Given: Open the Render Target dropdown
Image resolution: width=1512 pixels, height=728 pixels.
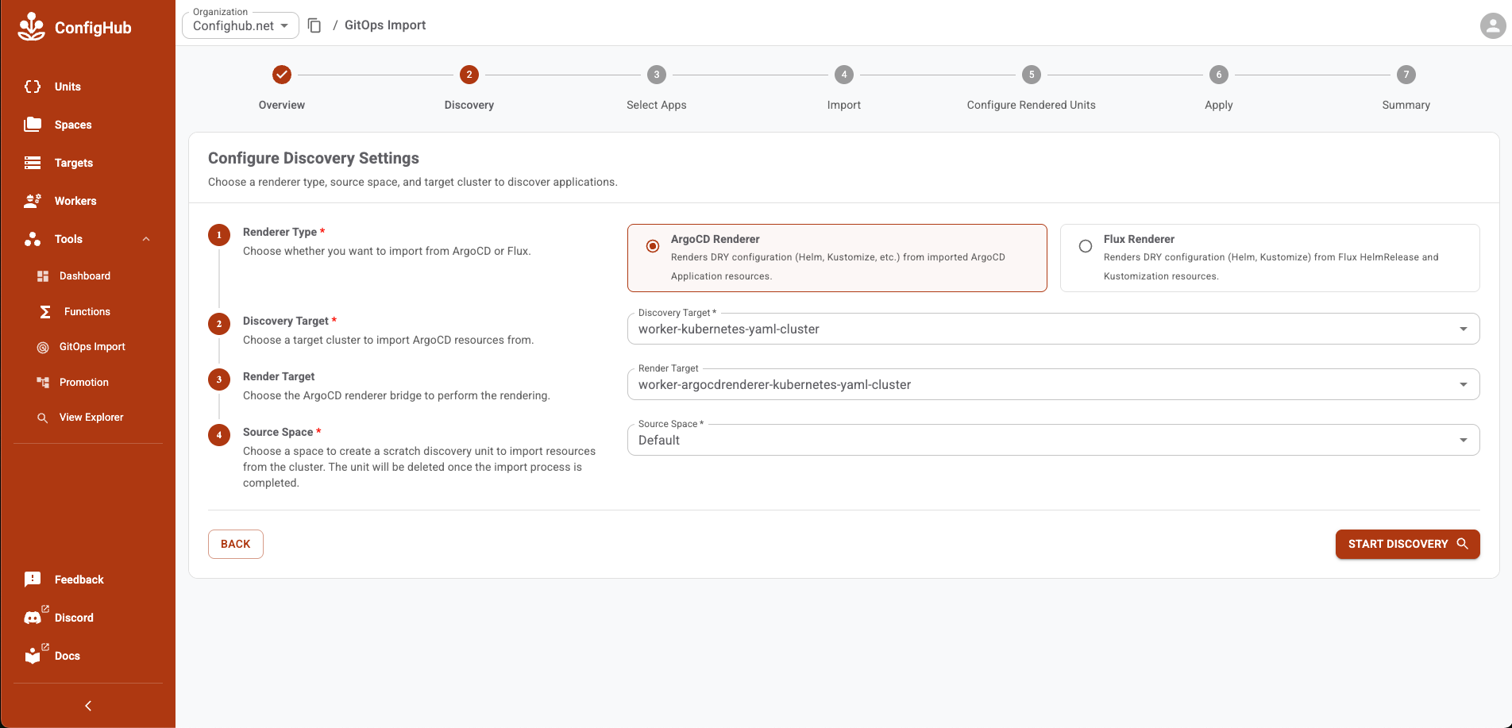Looking at the screenshot, I should tap(1053, 384).
